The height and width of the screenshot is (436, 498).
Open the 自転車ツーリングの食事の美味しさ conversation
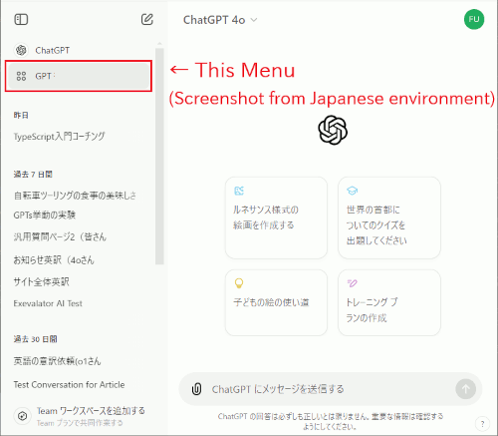[75, 196]
